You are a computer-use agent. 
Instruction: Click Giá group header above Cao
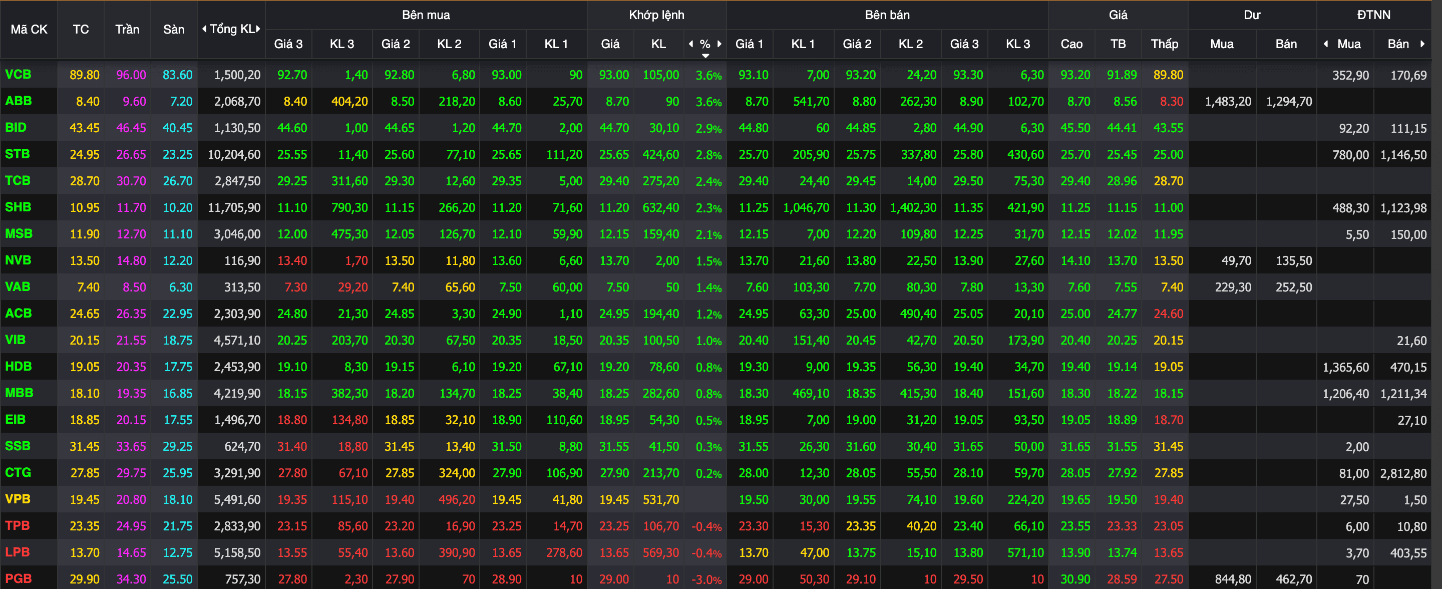[x=1118, y=15]
